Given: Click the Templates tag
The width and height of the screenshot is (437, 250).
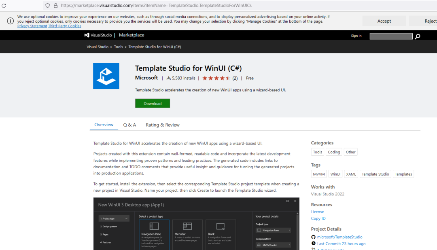Looking at the screenshot, I should click(403, 174).
